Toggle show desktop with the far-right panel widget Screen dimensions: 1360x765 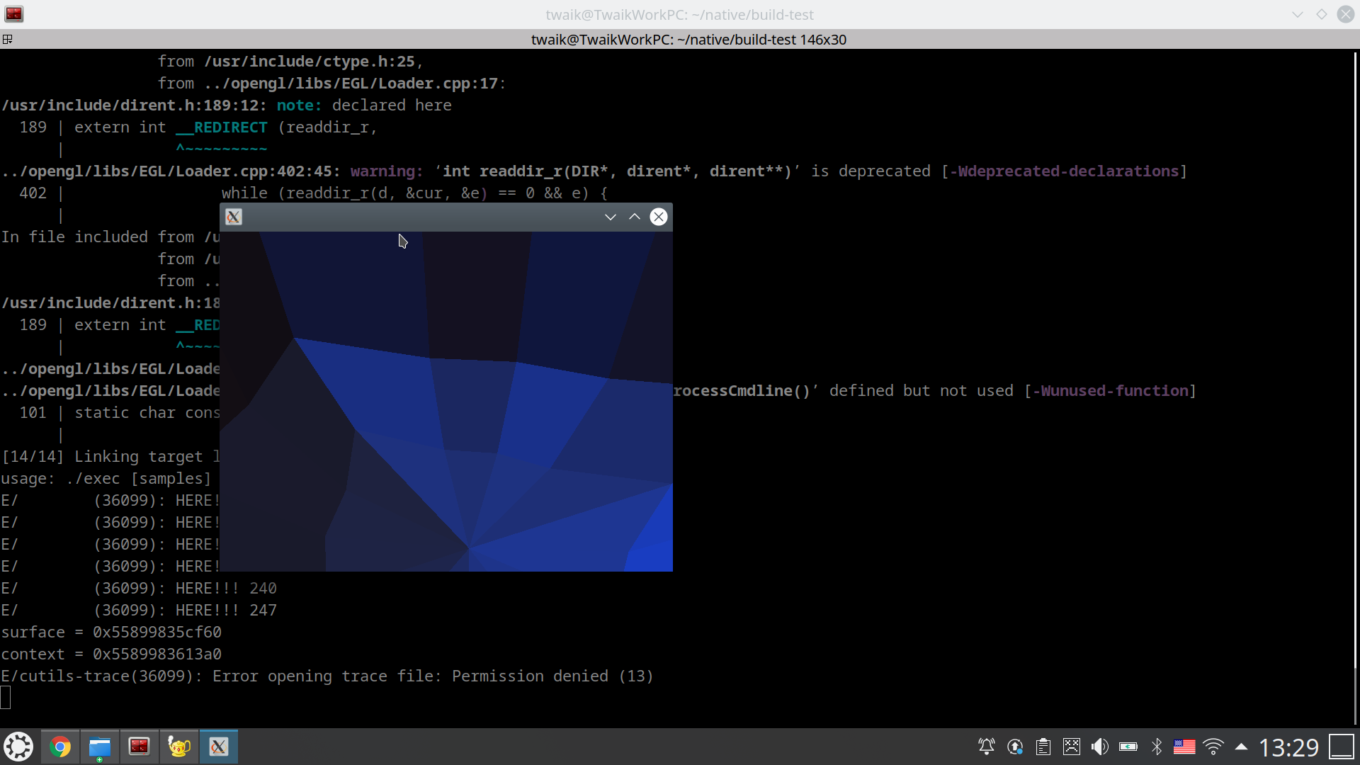[1341, 746]
